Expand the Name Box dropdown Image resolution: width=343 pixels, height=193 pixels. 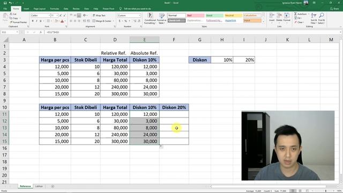click(17, 32)
